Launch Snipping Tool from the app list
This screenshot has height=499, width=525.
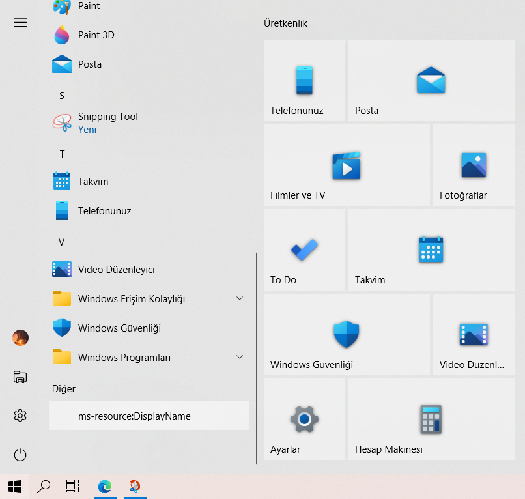149,122
